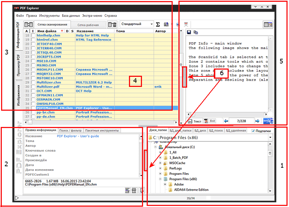Screen dimensions: 289x207
Task: Open the Файл menu
Action: pyautogui.click(x=20, y=16)
